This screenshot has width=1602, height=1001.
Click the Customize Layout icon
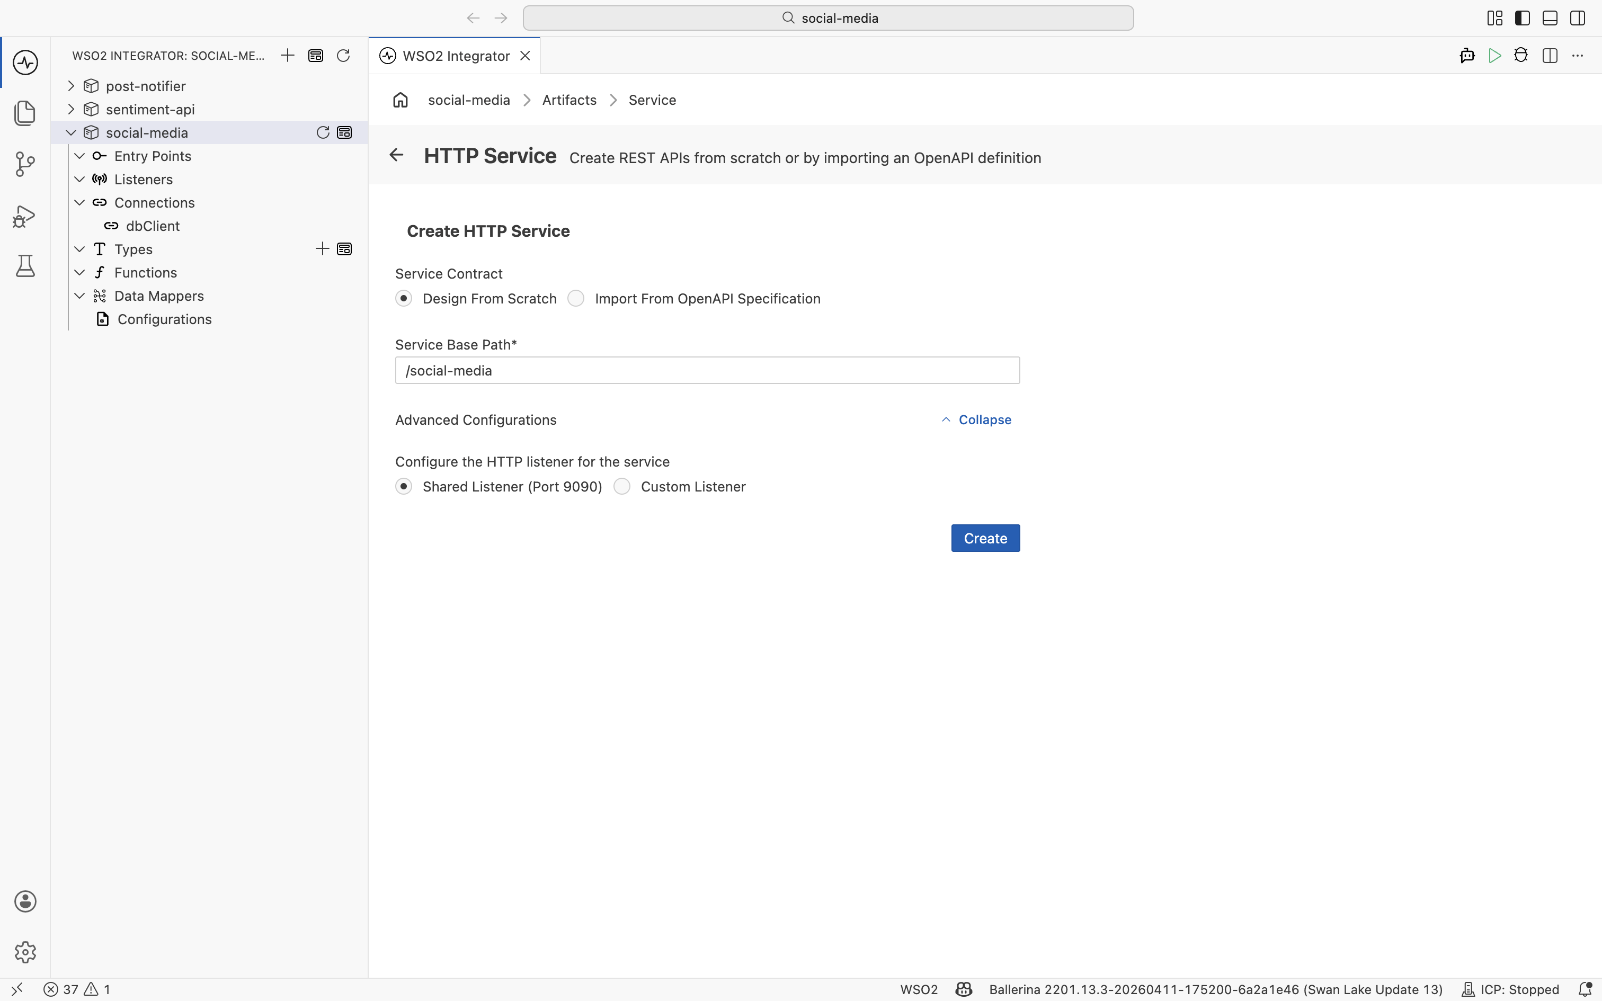1495,18
